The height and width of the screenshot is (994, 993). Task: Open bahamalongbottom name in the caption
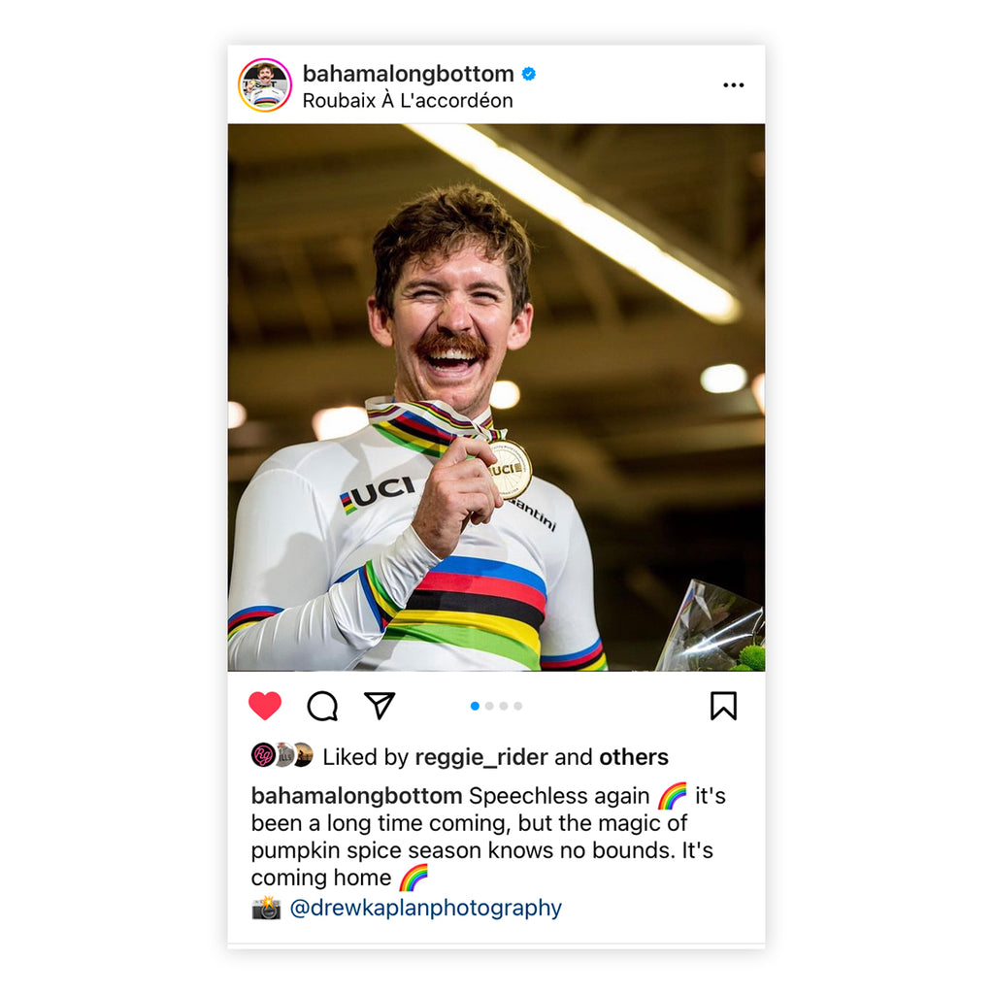click(x=356, y=796)
